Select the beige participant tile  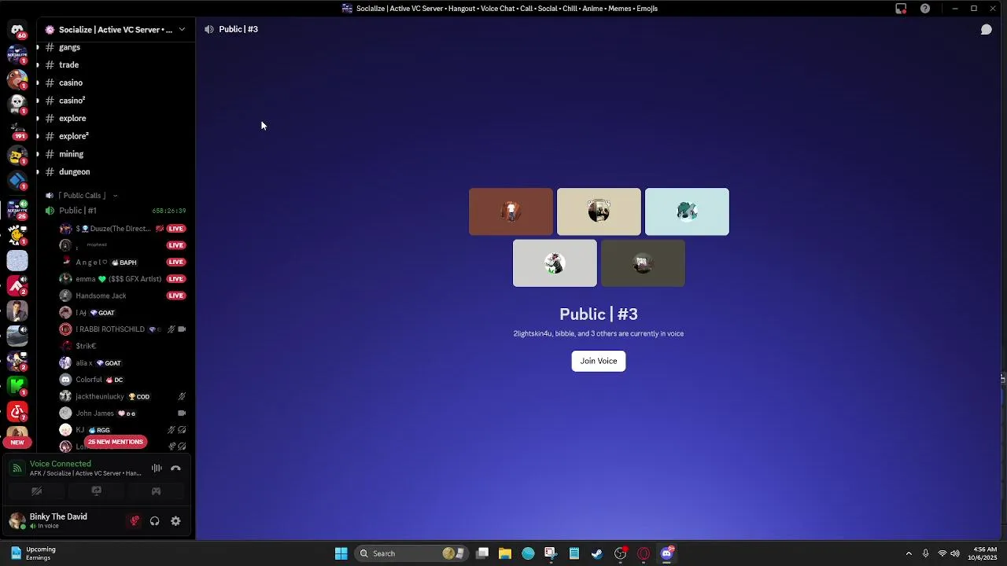pyautogui.click(x=599, y=211)
